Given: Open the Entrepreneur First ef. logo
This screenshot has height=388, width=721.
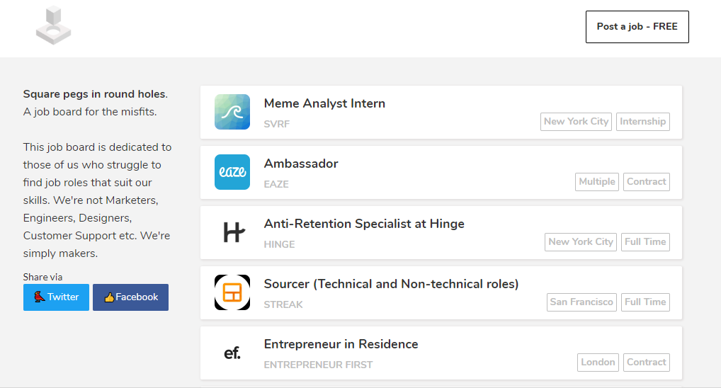Looking at the screenshot, I should click(232, 353).
